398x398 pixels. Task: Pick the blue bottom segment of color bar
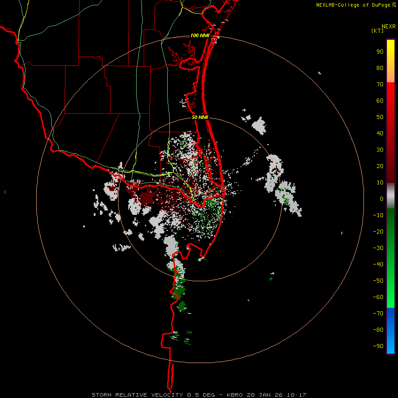click(x=390, y=331)
